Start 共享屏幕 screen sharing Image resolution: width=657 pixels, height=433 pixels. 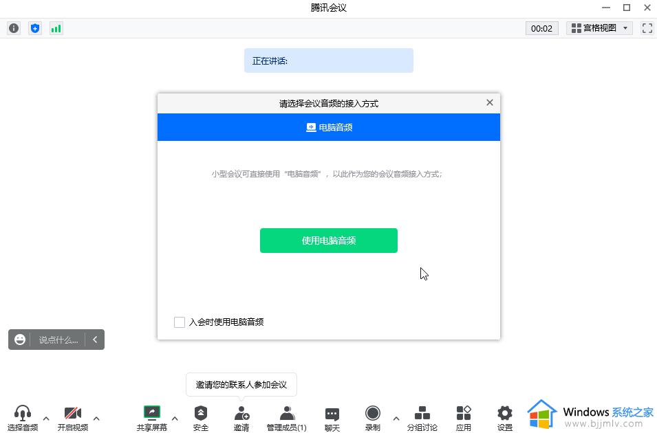point(151,418)
